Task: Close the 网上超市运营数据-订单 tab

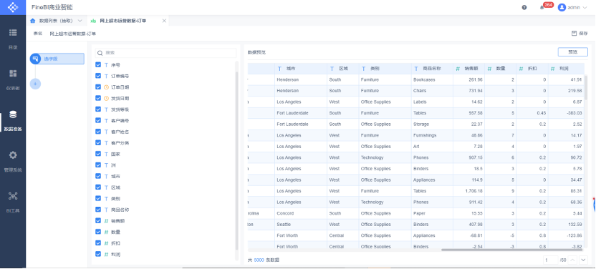Action: [x=164, y=21]
